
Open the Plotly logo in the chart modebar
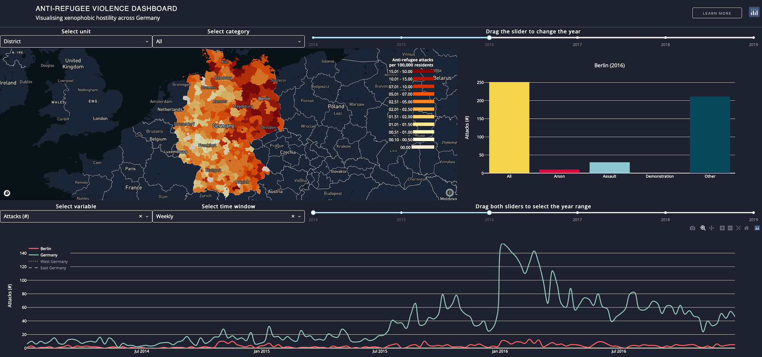click(757, 228)
